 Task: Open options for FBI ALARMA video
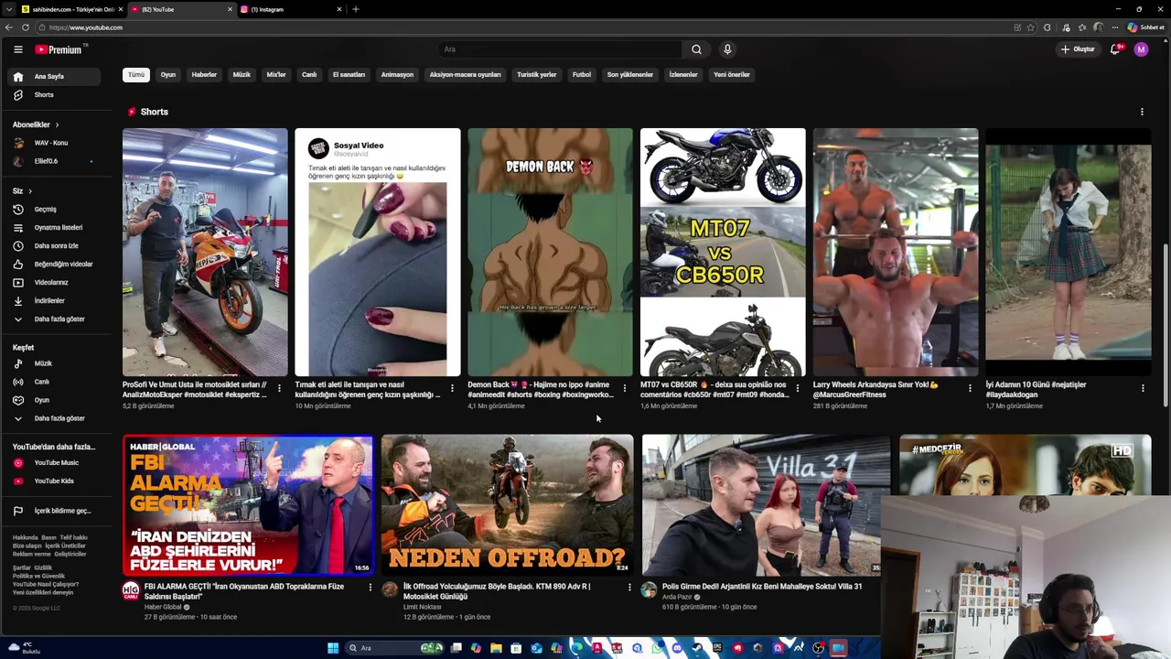(x=371, y=587)
